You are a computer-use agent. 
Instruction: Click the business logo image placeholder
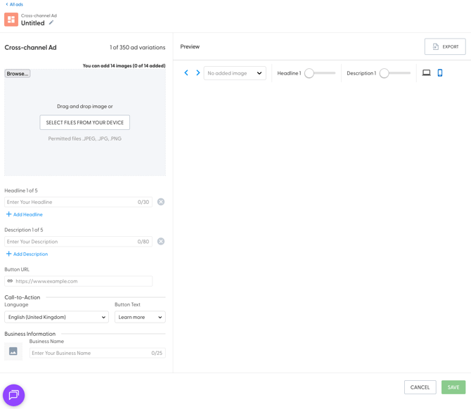[x=13, y=351]
